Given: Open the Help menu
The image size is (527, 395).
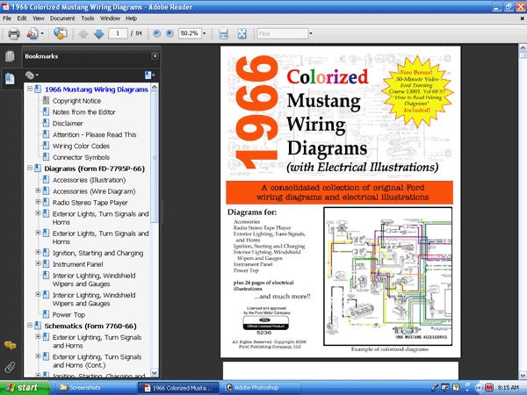Looking at the screenshot, I should (131, 18).
